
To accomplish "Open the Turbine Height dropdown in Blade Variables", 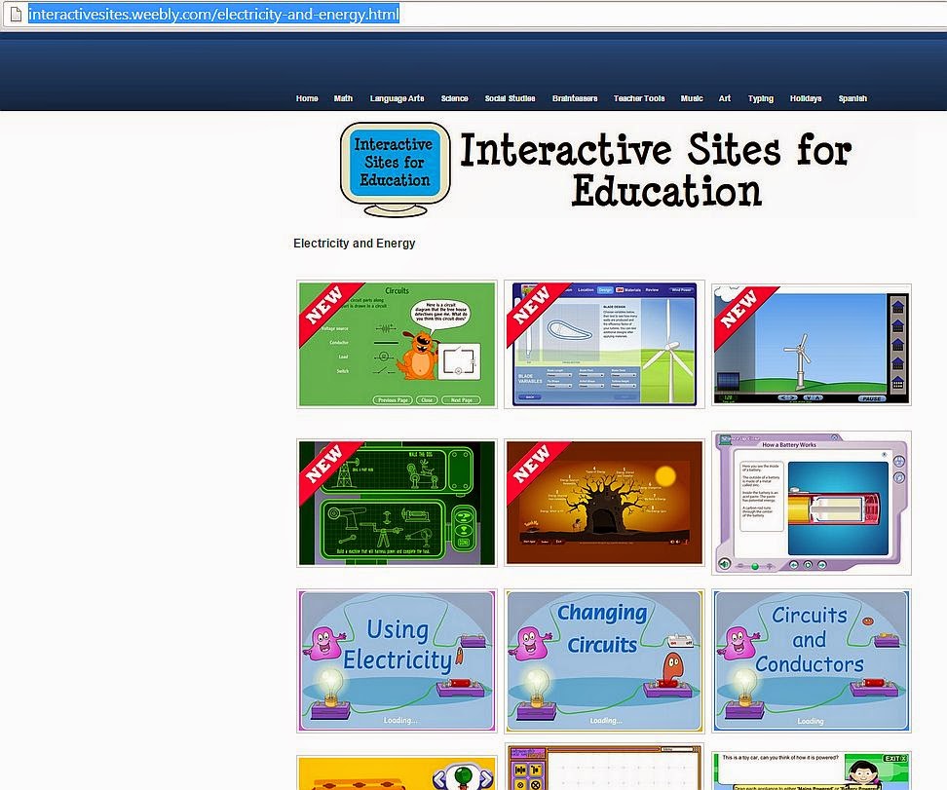I will tap(623, 384).
